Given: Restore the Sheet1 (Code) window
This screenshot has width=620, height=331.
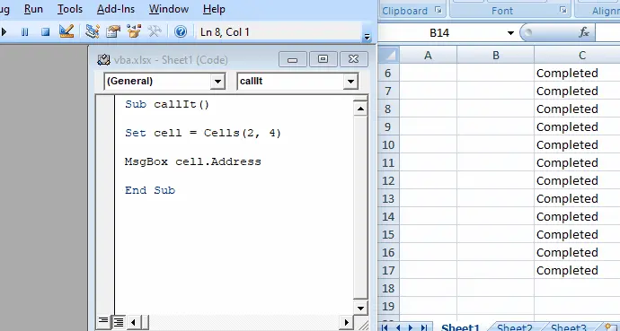Looking at the screenshot, I should [323, 59].
